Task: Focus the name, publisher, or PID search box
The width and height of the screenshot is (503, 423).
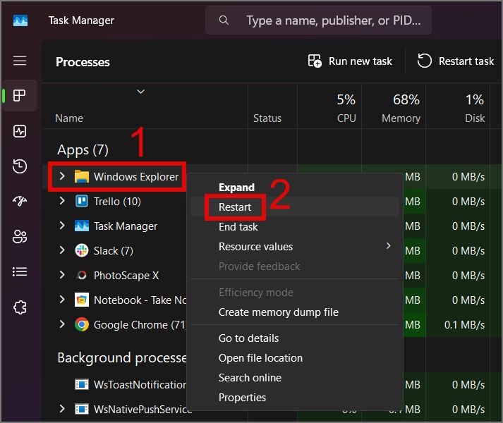Action: (318, 20)
